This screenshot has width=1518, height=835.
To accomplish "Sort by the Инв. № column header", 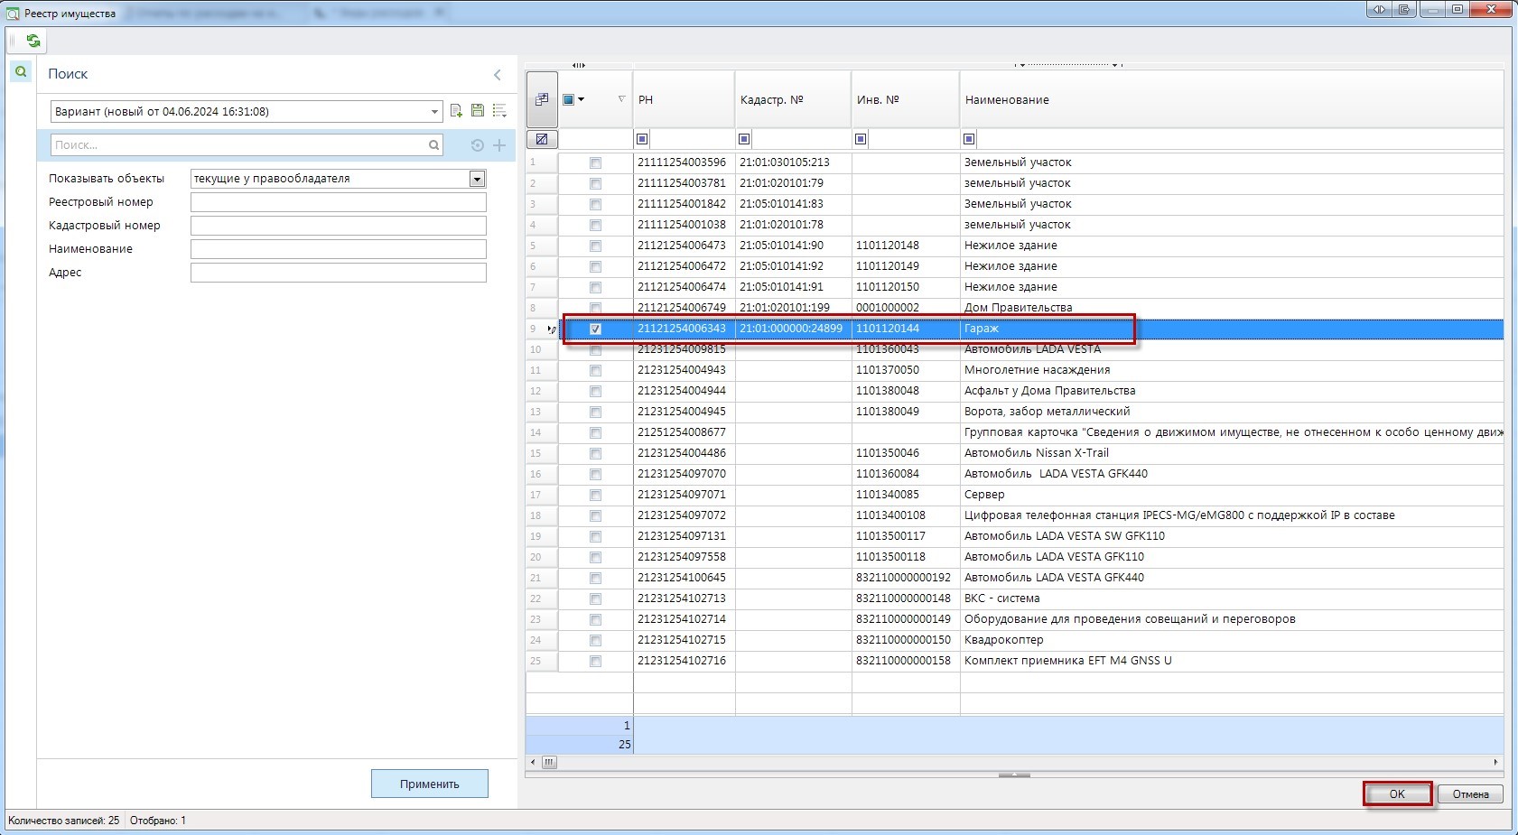I will pyautogui.click(x=905, y=99).
